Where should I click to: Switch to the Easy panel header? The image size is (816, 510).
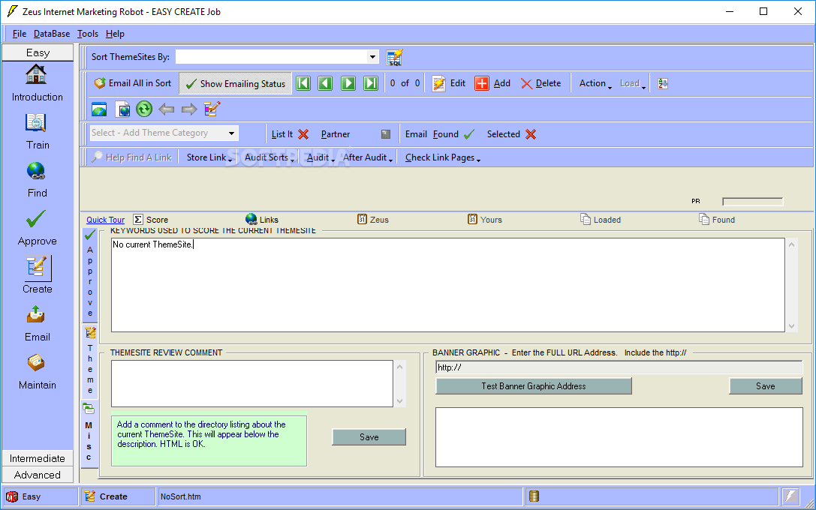38,52
